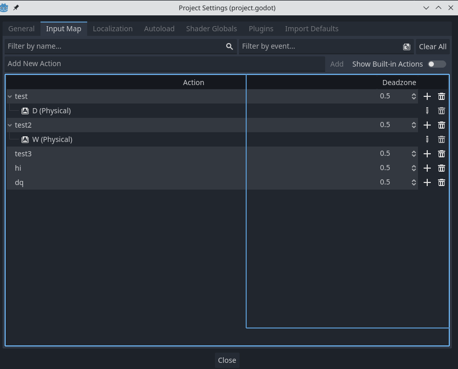Collapse the "test2" action entry
This screenshot has height=369, width=458.
tap(9, 125)
